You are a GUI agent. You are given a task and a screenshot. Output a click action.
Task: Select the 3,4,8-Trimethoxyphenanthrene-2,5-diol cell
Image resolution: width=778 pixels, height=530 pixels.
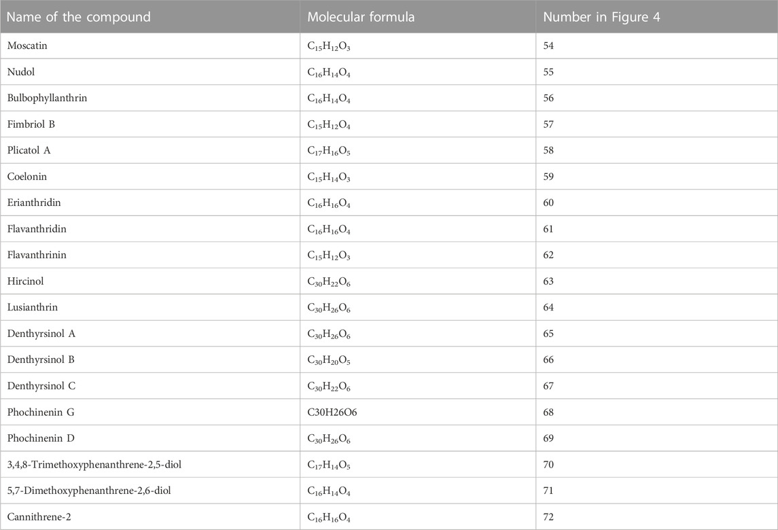(94, 465)
